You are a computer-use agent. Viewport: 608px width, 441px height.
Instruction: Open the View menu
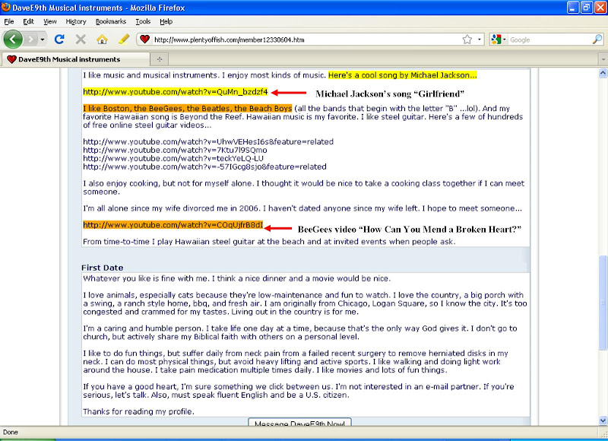[x=50, y=22]
